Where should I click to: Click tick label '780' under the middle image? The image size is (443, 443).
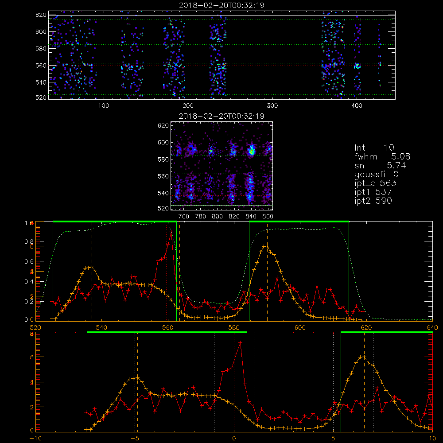tap(201, 217)
